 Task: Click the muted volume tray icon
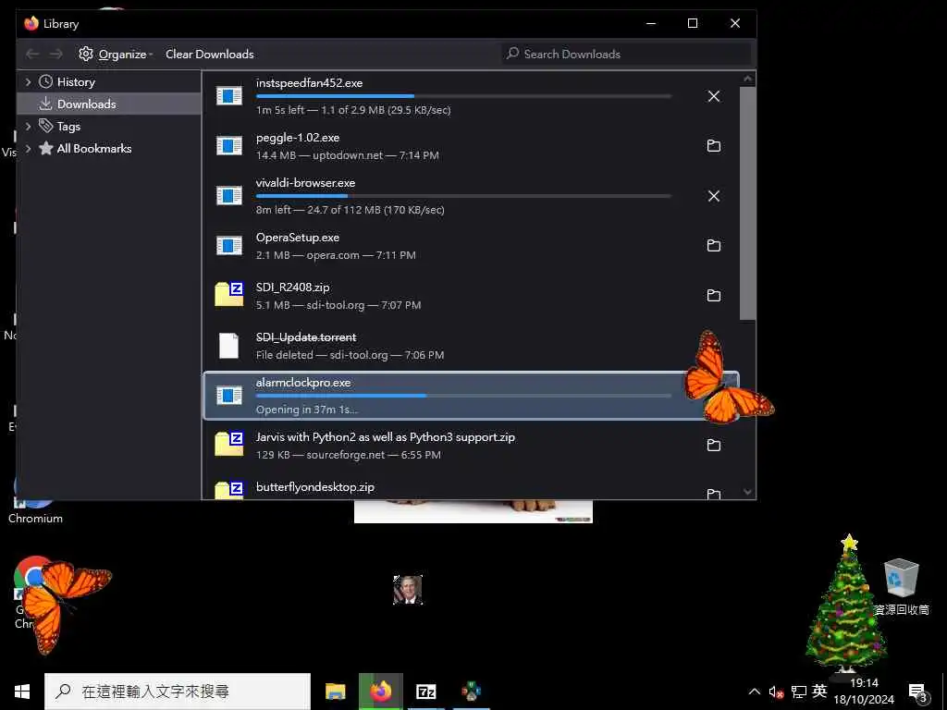pyautogui.click(x=776, y=692)
